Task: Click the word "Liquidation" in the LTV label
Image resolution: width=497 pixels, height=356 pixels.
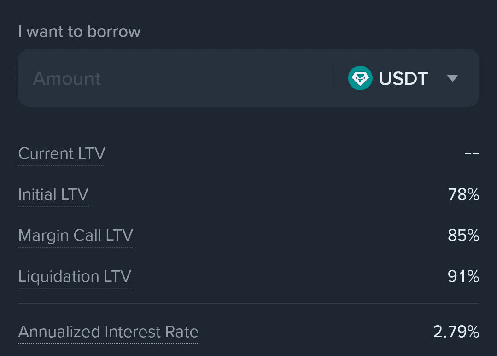Action: 58,277
